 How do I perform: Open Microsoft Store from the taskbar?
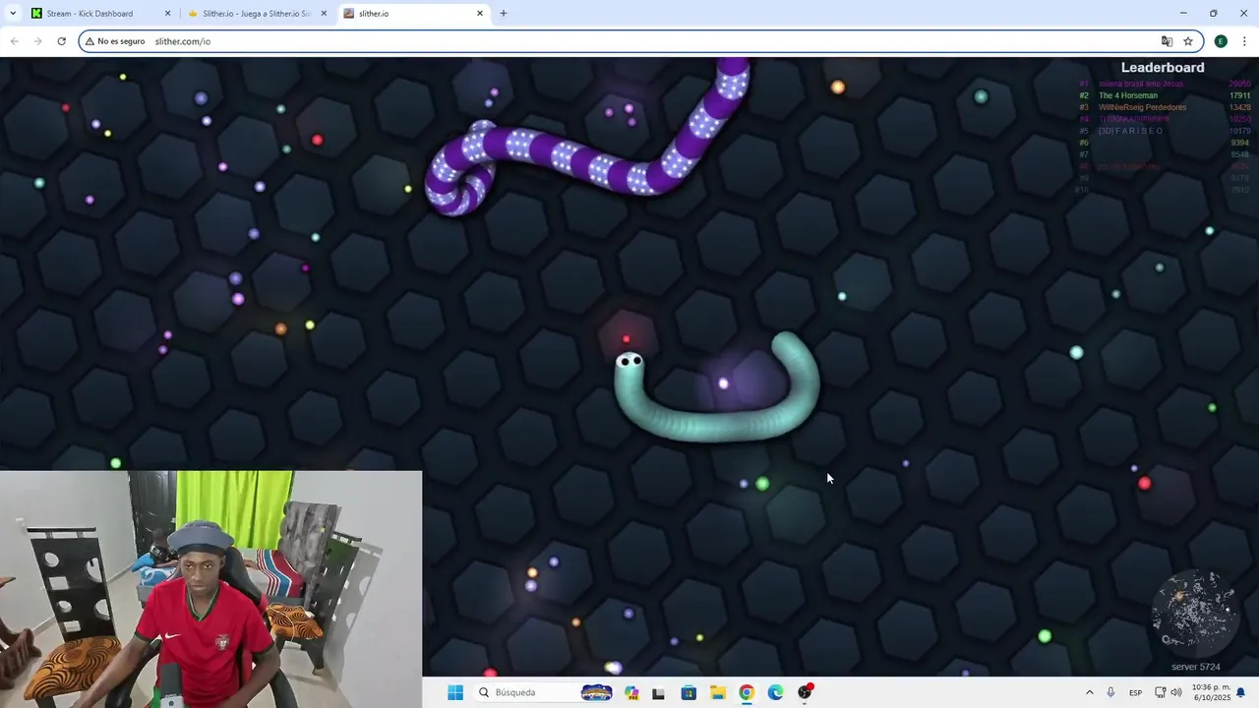(x=689, y=692)
